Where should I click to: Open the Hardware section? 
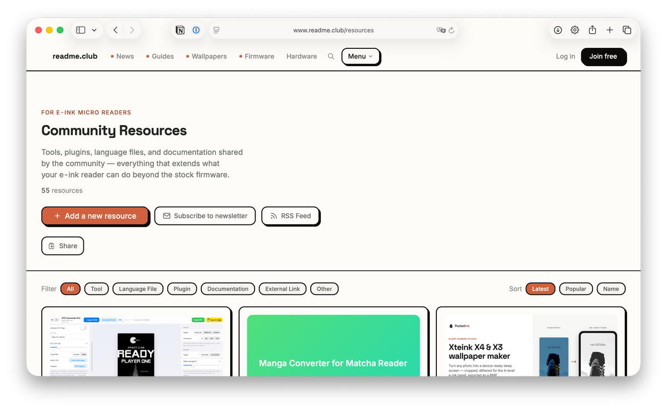tap(302, 56)
